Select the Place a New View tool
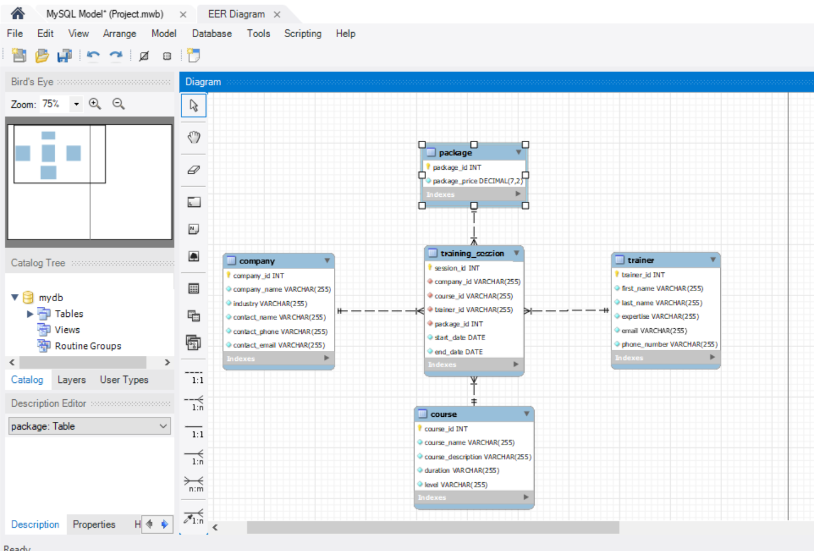The image size is (814, 551). (x=193, y=316)
